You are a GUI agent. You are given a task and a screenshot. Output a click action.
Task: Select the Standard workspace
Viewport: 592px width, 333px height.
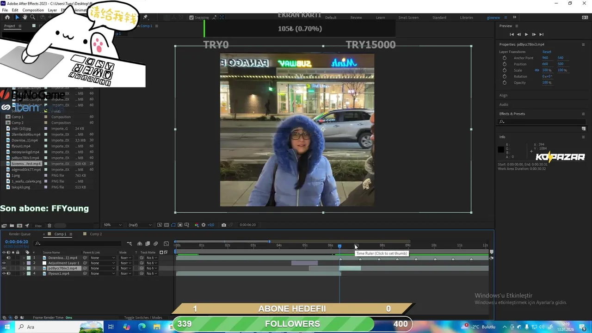tap(439, 18)
